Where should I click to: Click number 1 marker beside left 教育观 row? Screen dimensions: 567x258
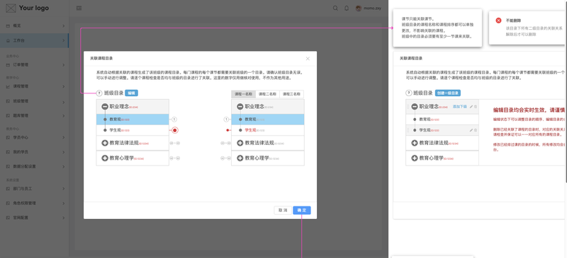pyautogui.click(x=175, y=119)
